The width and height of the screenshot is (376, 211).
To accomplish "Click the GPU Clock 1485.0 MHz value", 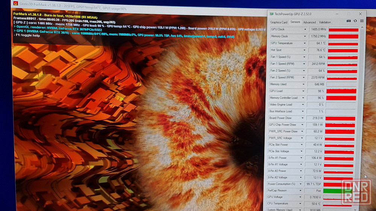I will coord(318,29).
